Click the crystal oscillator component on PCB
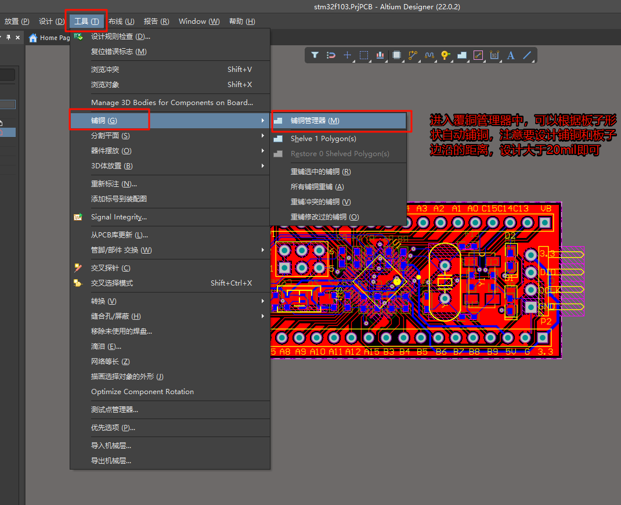Viewport: 621px width, 505px height. pos(445,282)
